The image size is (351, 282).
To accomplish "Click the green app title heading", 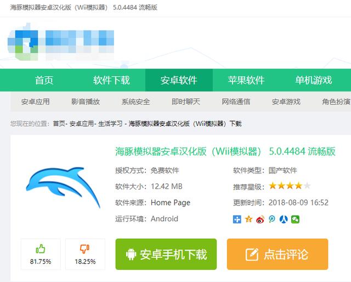I will point(225,152).
